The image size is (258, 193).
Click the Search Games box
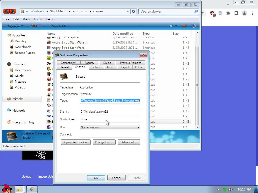coord(166,12)
